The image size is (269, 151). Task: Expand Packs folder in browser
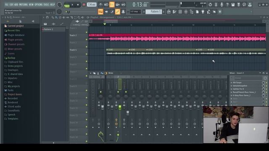pyautogui.click(x=11, y=90)
